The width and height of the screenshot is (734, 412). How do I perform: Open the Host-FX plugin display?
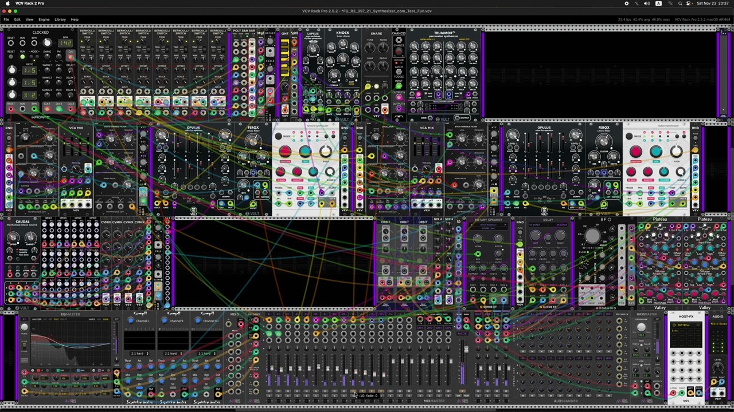click(x=686, y=335)
